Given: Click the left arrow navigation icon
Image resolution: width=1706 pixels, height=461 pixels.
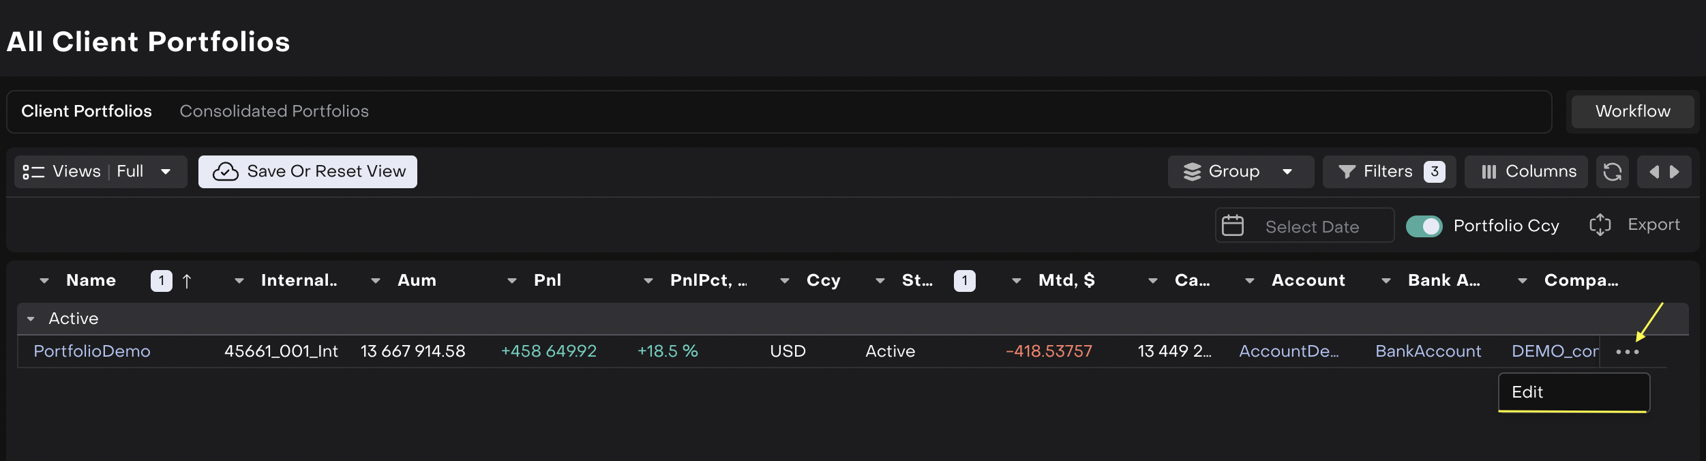Looking at the screenshot, I should 1653,172.
